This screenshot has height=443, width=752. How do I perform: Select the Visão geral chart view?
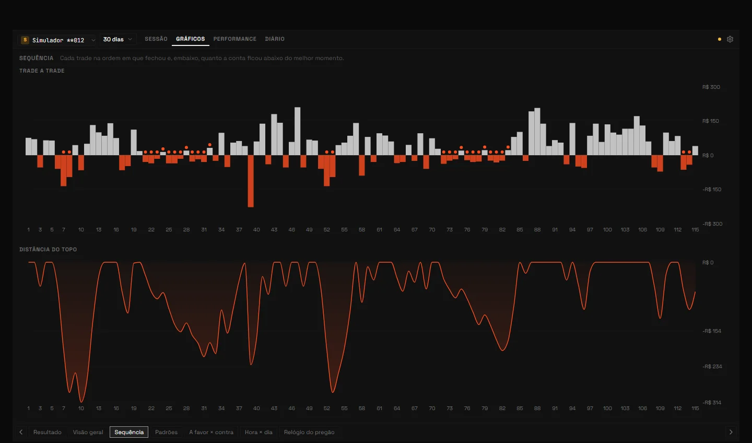pos(88,432)
